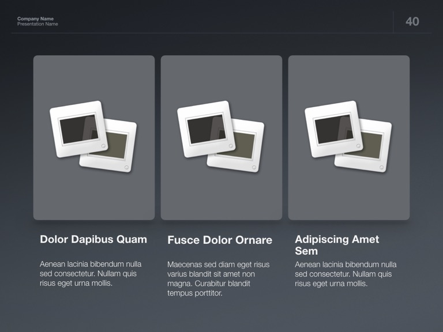Select the dark front slide in the right card
443x332 pixels.
click(332, 129)
